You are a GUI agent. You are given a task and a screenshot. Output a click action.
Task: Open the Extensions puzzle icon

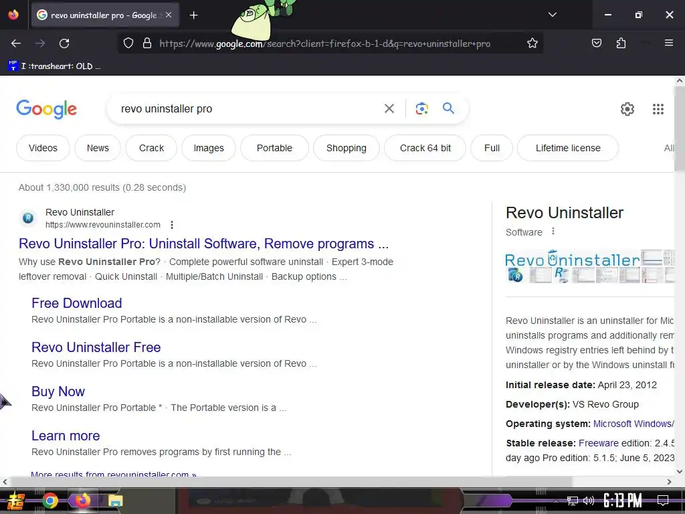pyautogui.click(x=621, y=43)
